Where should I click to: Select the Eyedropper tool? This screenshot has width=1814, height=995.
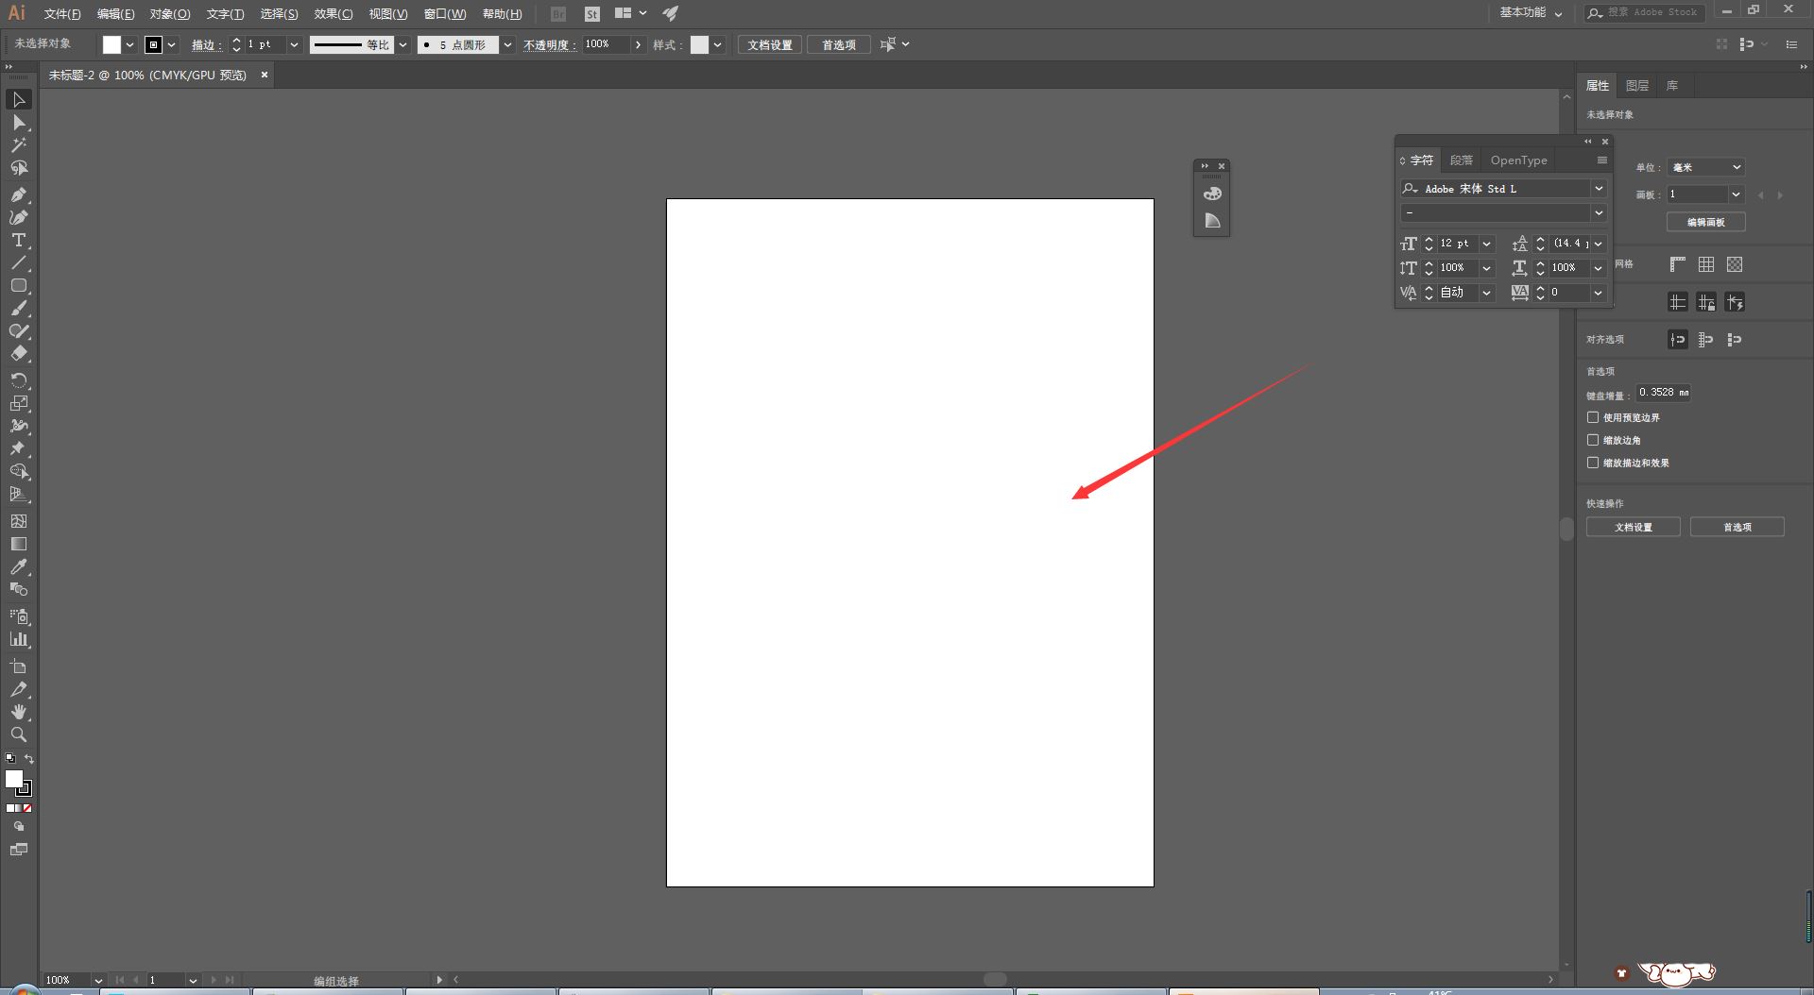19,567
